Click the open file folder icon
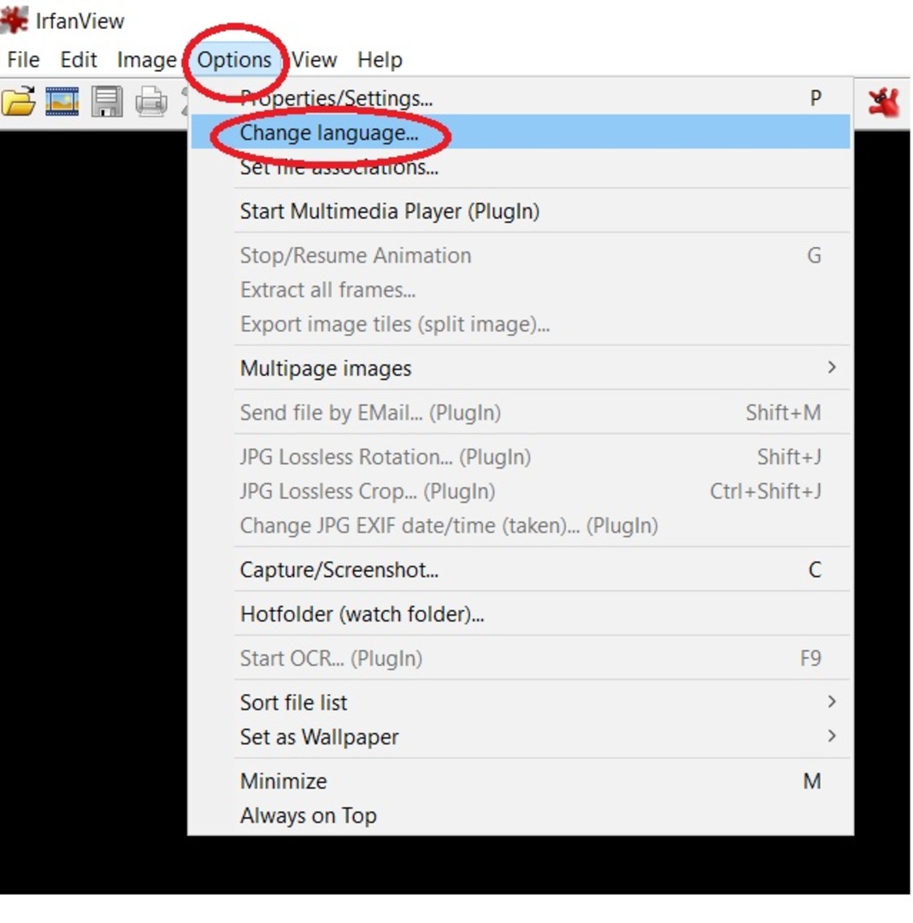The width and height of the screenshot is (913, 923). (x=19, y=102)
